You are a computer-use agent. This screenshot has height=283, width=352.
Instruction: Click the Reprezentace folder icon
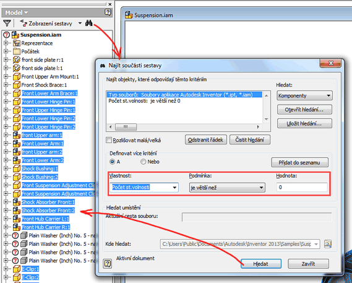click(17, 43)
